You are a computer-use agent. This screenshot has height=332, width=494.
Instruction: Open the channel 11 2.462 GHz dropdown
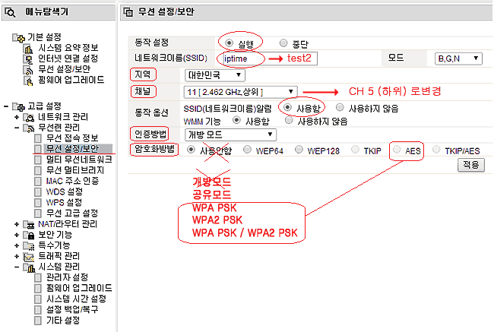240,92
